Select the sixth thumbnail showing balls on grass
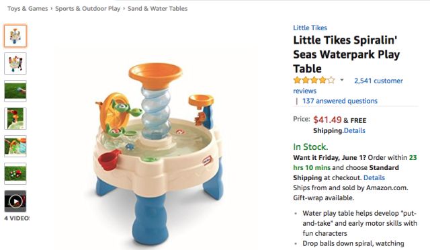The width and height of the screenshot is (430, 250). point(15,173)
